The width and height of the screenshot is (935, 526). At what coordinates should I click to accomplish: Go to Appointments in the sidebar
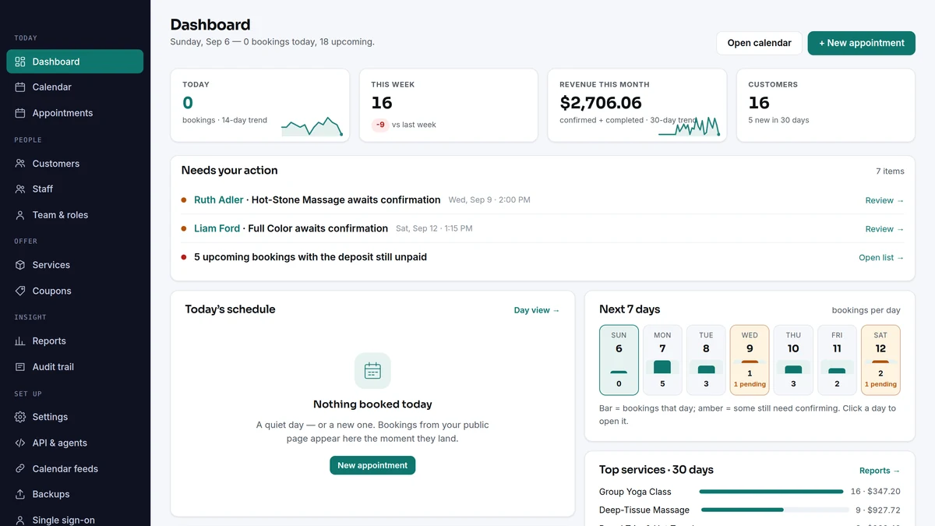[x=75, y=113]
